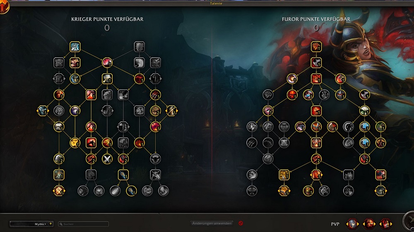The height and width of the screenshot is (232, 414).
Task: Select the third PVP talent slot
Action: pyautogui.click(x=386, y=224)
